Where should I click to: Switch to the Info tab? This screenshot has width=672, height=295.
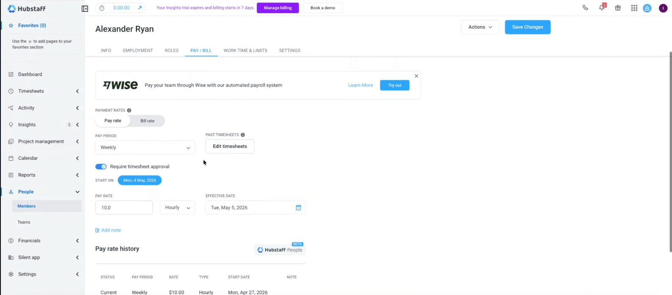[x=106, y=50]
